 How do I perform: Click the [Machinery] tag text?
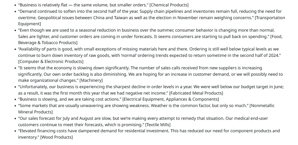coord(91,80)
